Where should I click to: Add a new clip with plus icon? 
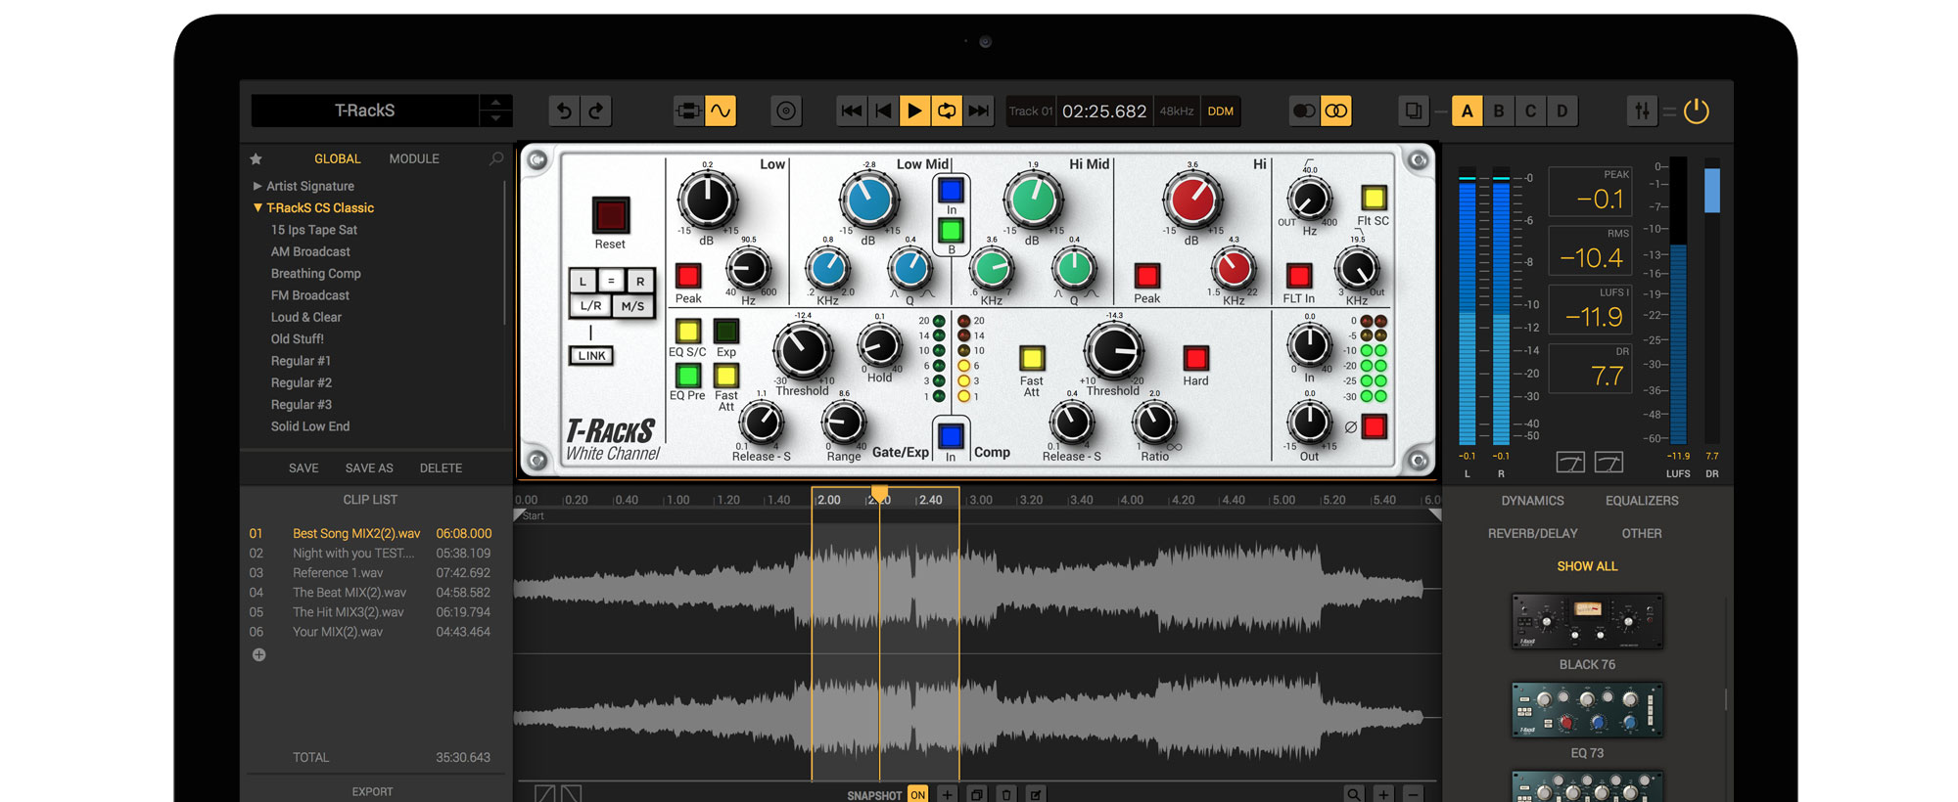click(x=258, y=655)
